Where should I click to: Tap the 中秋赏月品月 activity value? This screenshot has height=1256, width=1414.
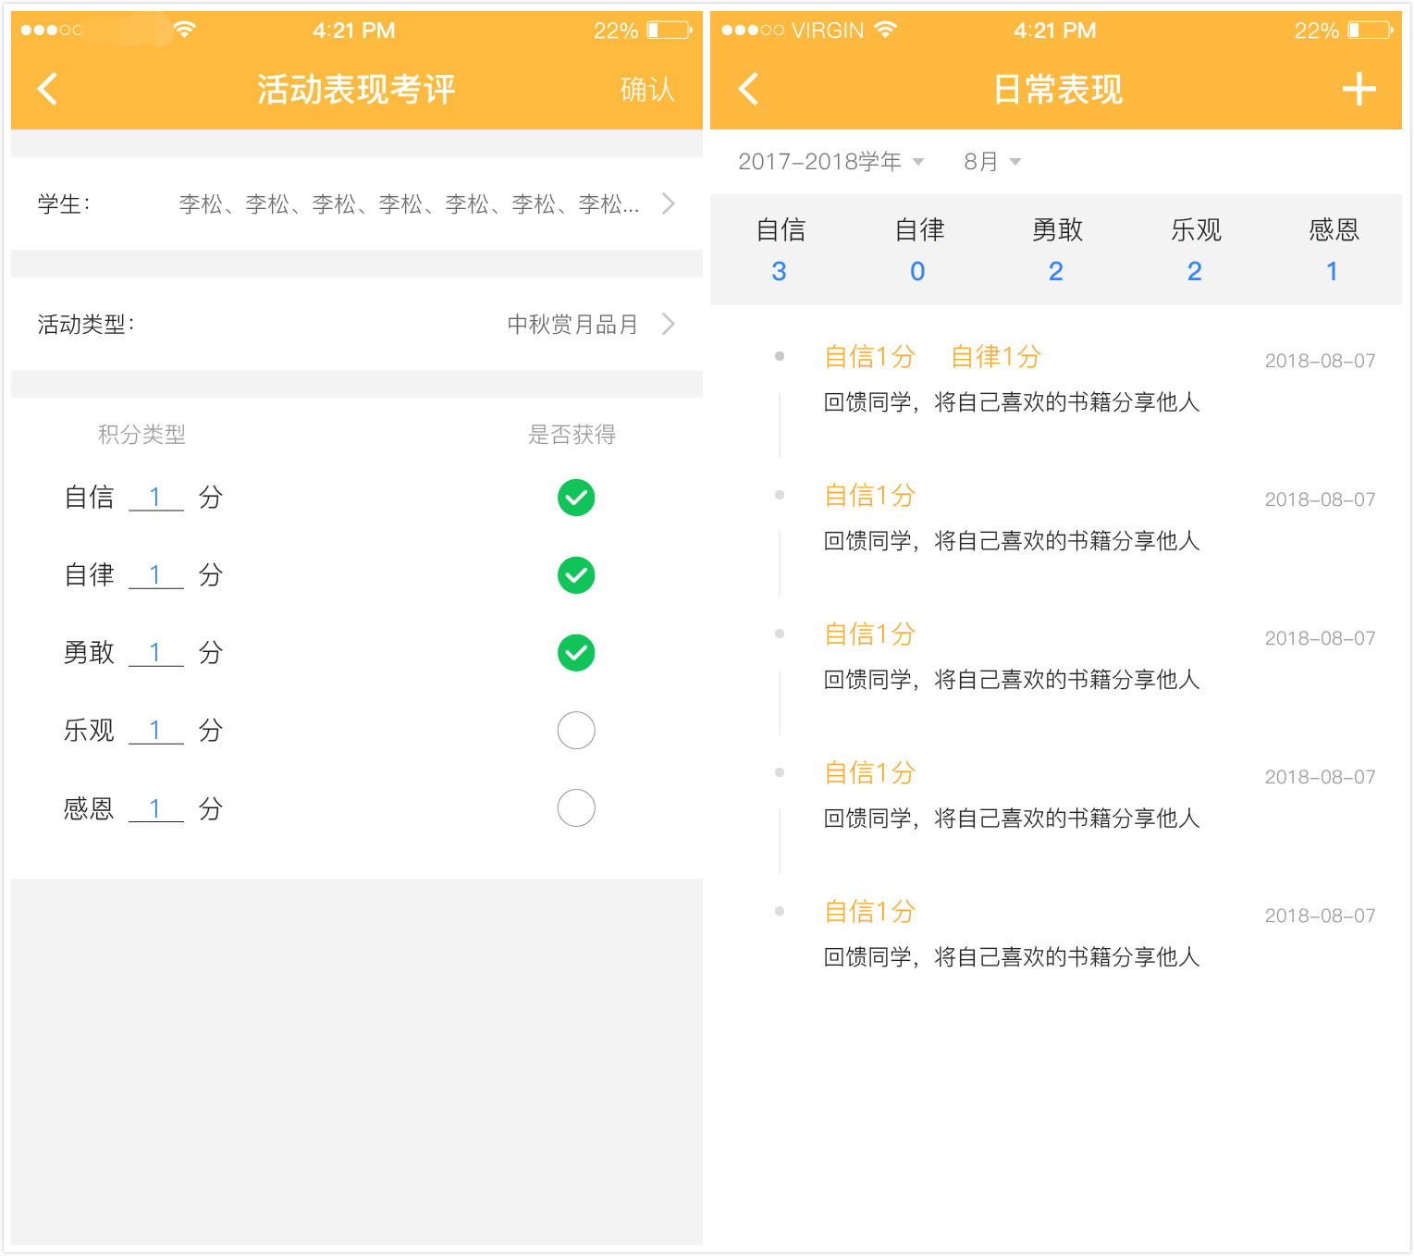tap(572, 325)
